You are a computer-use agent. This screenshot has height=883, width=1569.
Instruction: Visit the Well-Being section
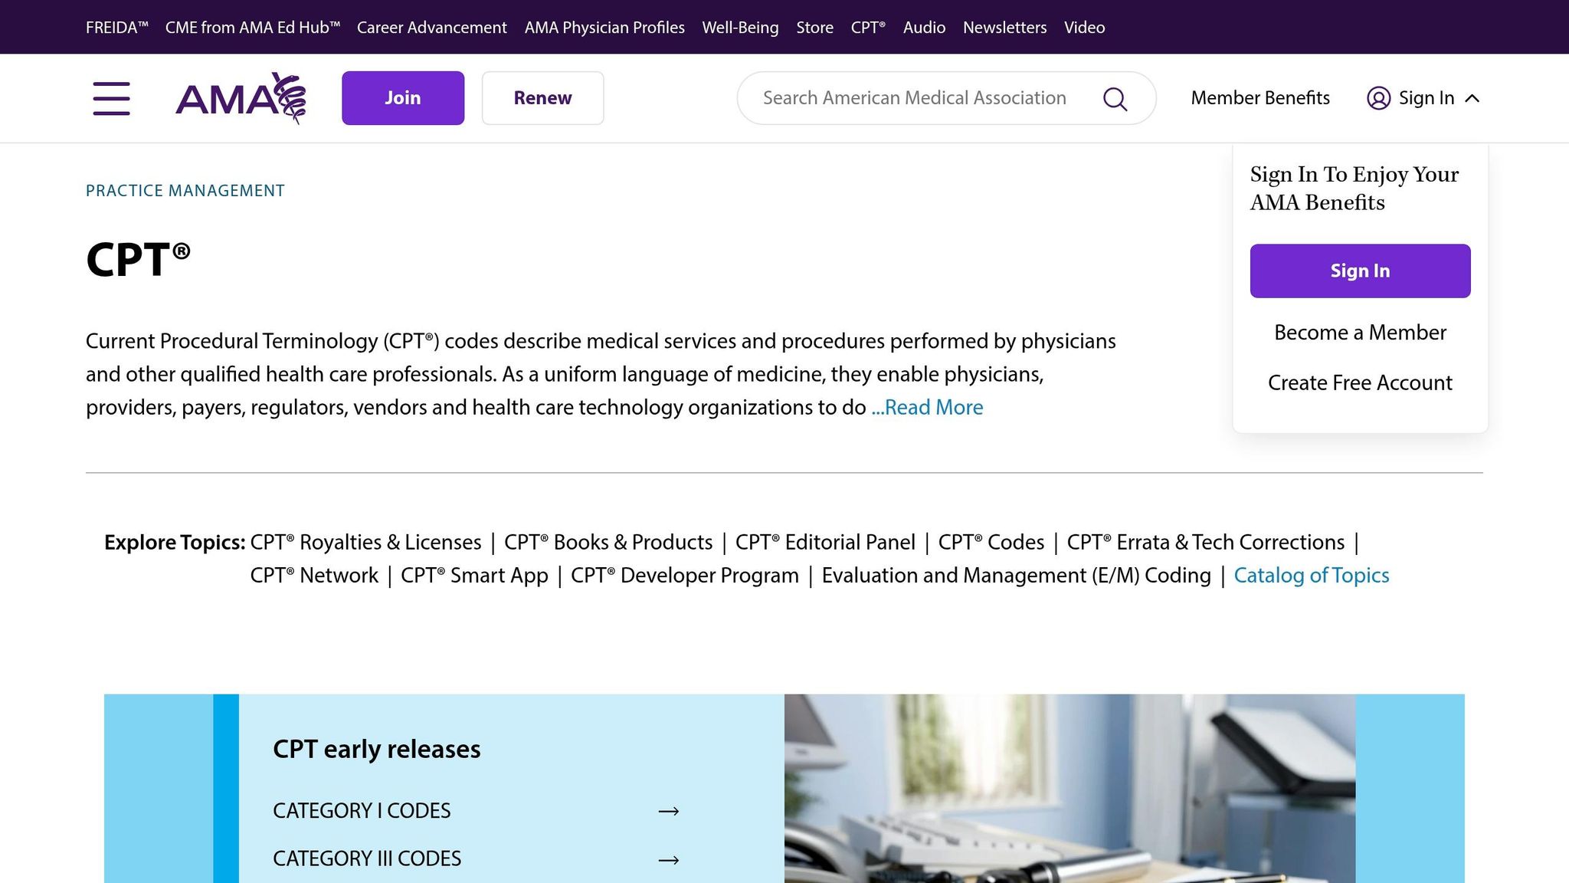740,28
